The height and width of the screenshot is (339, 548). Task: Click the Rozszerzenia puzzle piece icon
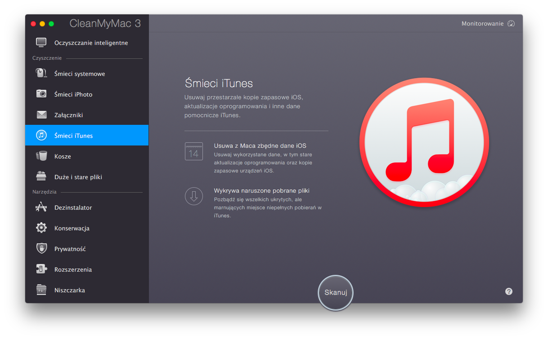[41, 269]
